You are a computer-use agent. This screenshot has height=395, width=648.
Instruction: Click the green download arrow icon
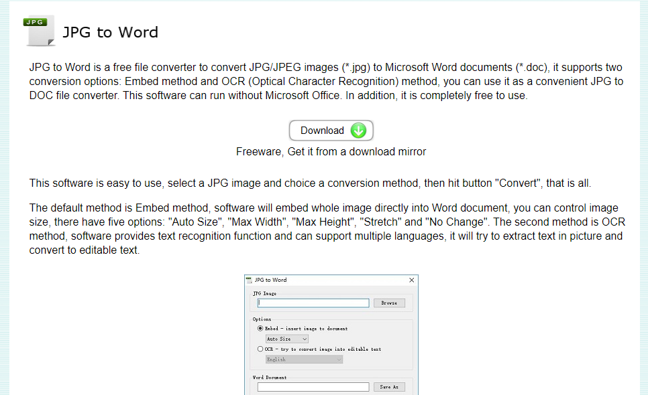358,130
